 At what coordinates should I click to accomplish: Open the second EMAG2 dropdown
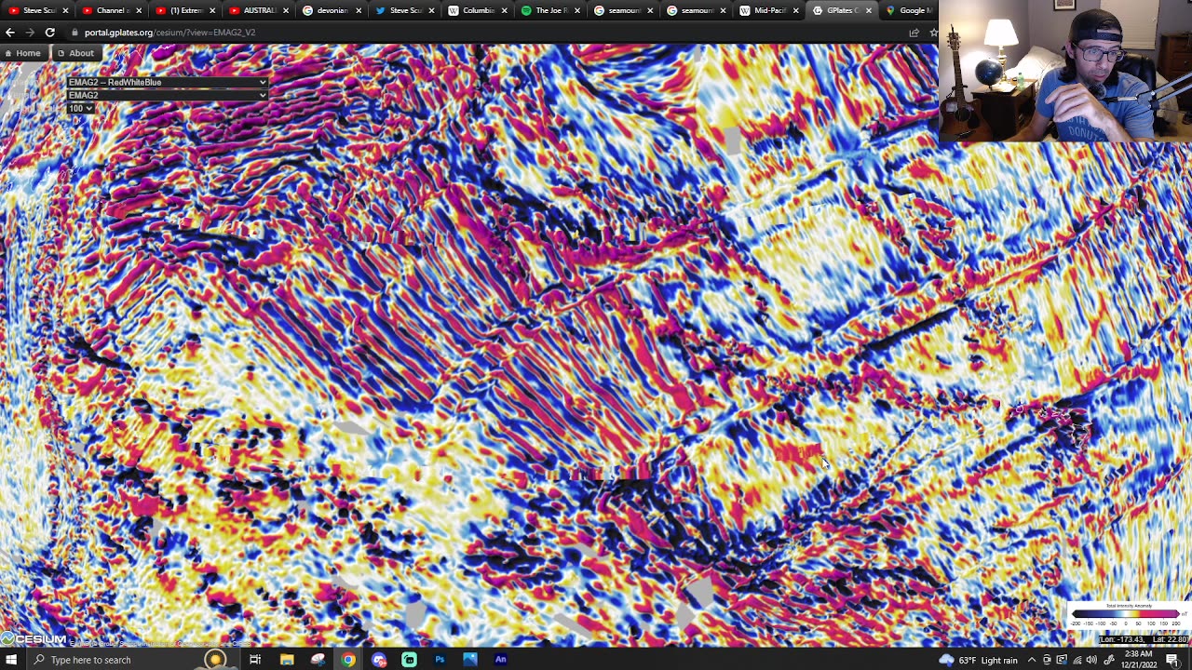click(x=168, y=96)
